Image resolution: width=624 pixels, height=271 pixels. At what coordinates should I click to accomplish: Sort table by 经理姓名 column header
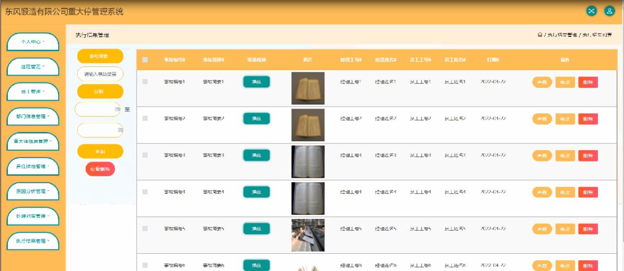pyautogui.click(x=386, y=60)
